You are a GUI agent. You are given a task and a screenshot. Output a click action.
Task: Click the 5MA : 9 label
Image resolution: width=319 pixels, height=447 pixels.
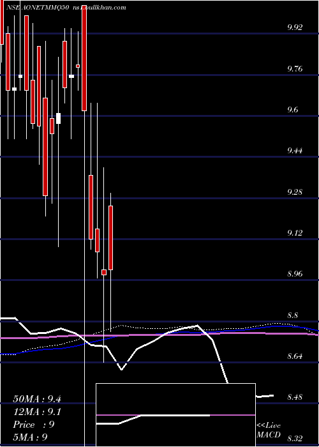[x=30, y=437]
